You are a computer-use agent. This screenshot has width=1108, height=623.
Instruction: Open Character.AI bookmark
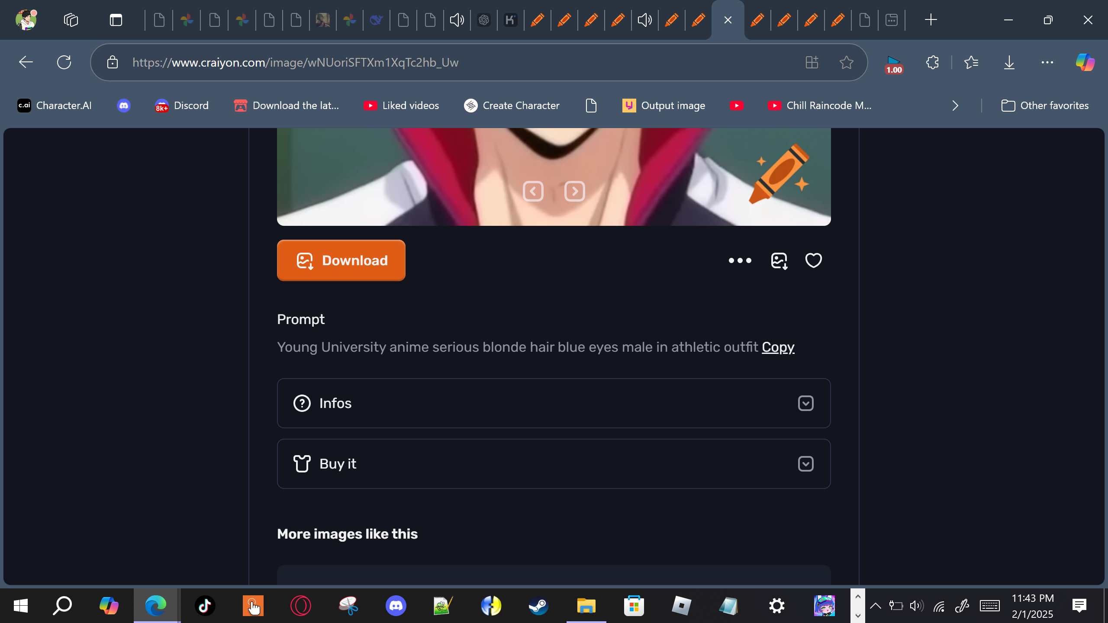tap(55, 106)
